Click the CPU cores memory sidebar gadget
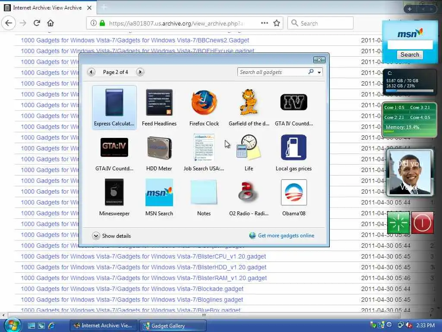 [x=410, y=120]
